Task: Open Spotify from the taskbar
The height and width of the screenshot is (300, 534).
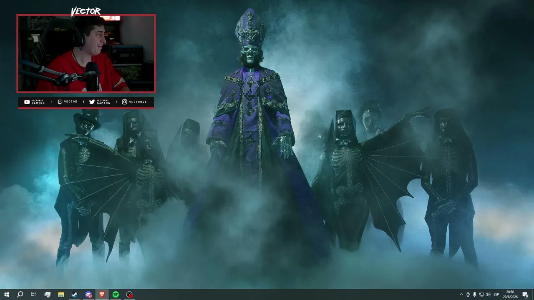Action: (x=116, y=295)
